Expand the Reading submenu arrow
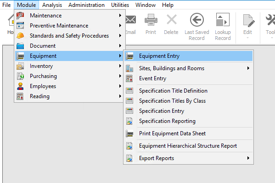The width and height of the screenshot is (275, 183). tap(120, 96)
